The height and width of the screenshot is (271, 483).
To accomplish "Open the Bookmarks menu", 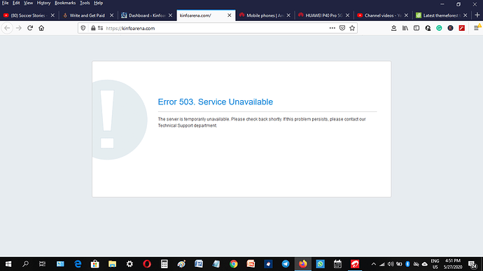I will (x=65, y=3).
